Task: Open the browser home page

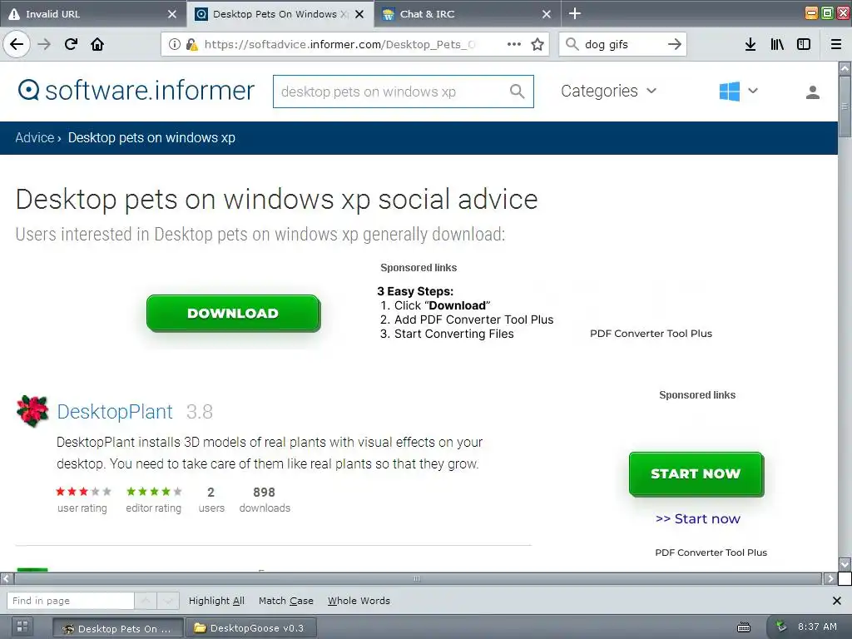Action: click(97, 44)
